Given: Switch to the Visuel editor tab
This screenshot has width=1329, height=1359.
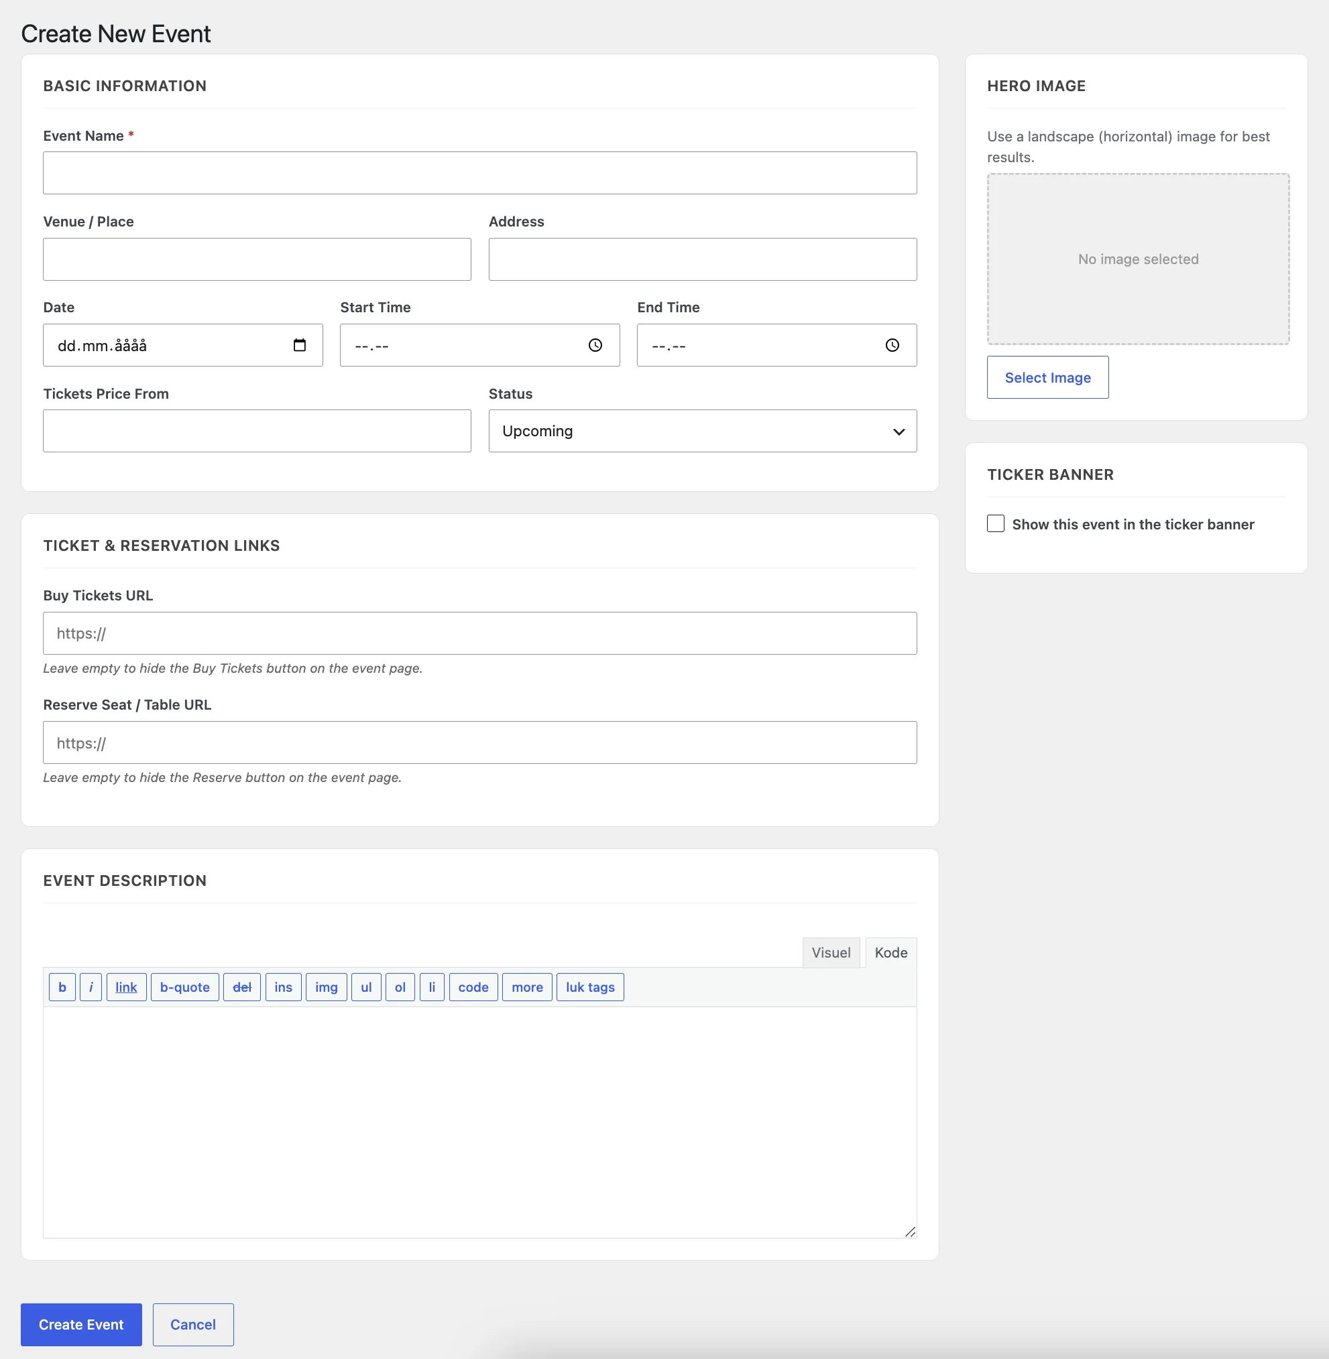Looking at the screenshot, I should pos(831,953).
